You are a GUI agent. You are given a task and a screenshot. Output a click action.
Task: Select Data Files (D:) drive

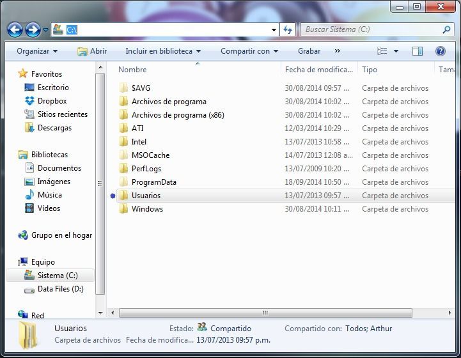(x=60, y=289)
